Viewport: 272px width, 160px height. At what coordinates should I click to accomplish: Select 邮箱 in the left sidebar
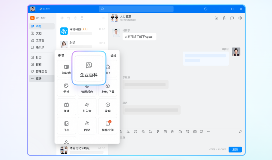42,65
